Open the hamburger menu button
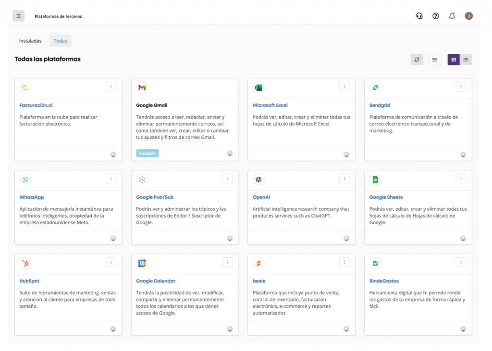 pyautogui.click(x=19, y=16)
